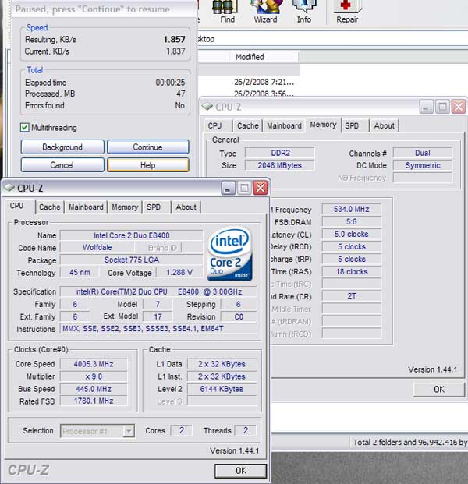Click the DC Mode value Symmetric
This screenshot has height=484, width=468.
coord(423,165)
